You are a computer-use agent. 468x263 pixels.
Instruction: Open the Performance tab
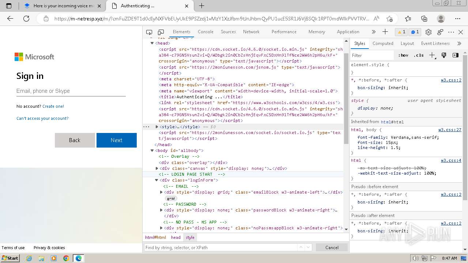point(284,32)
